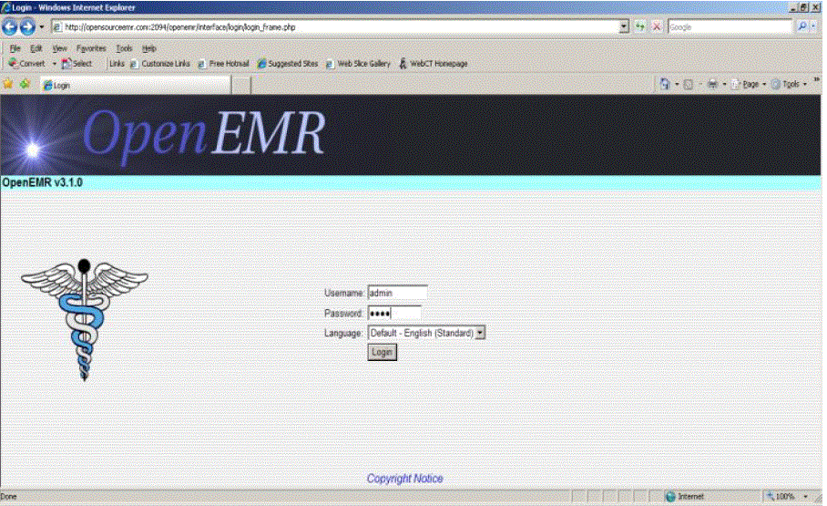Click the Print icon in command bar
The image size is (827, 506).
[x=712, y=84]
